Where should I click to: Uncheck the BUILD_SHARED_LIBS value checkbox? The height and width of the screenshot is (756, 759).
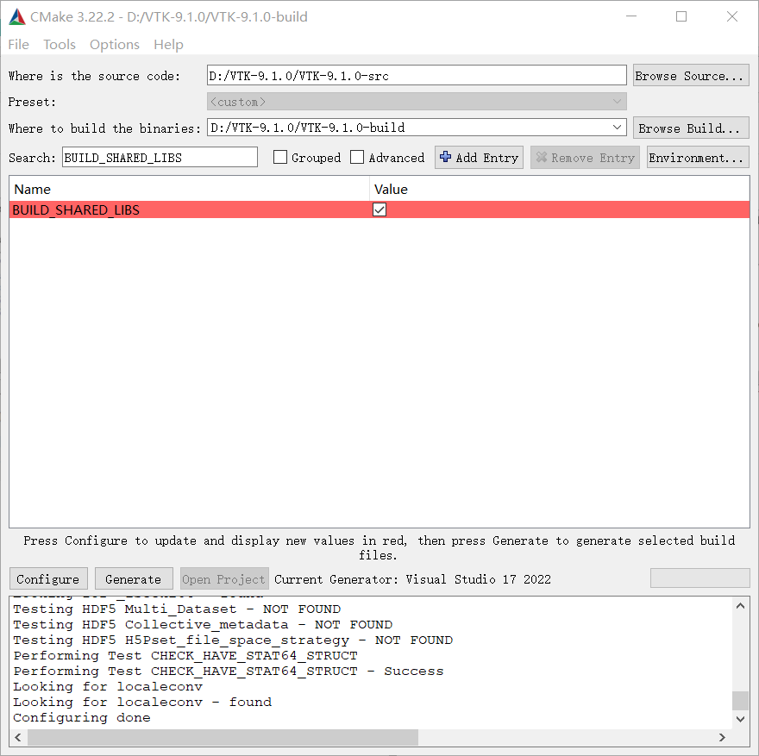(379, 209)
